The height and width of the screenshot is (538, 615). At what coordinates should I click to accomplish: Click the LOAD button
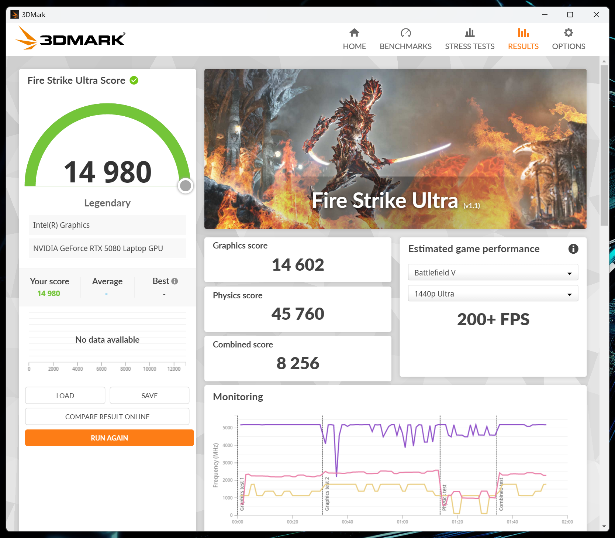(x=65, y=395)
